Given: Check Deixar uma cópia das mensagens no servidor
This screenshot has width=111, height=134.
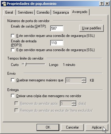Looking at the screenshot, I should 13,96.
